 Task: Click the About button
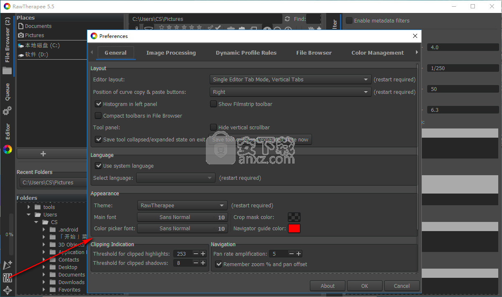327,286
